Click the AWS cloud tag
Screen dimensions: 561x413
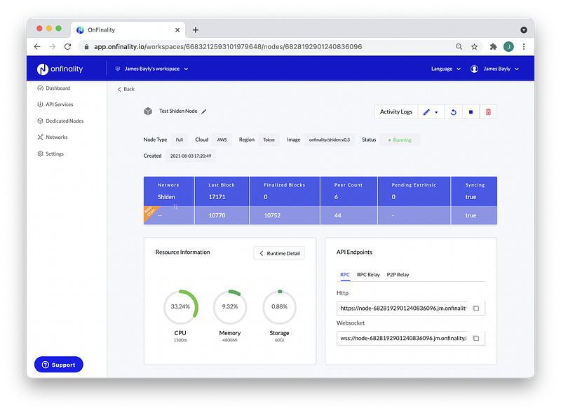pyautogui.click(x=222, y=140)
